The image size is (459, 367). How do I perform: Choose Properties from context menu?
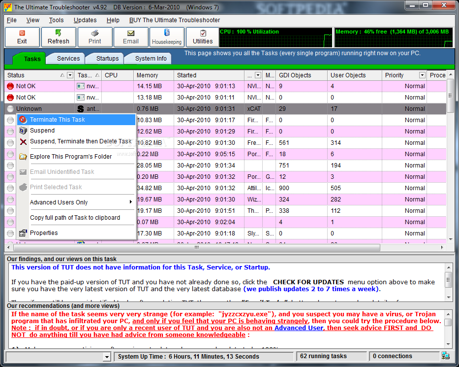tap(77, 233)
